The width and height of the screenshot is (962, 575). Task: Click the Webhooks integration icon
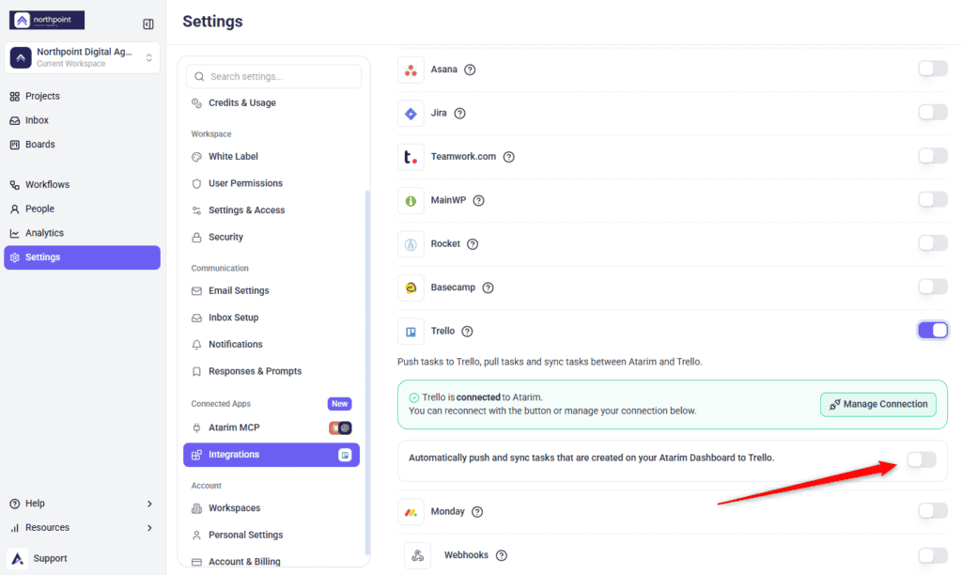point(417,554)
